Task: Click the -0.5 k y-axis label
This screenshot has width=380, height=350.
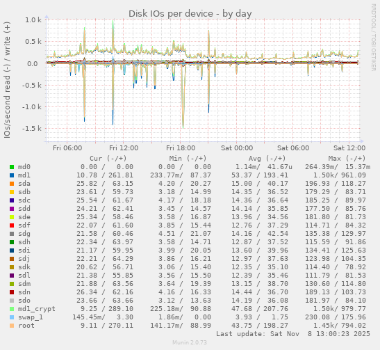Action: pyautogui.click(x=32, y=85)
